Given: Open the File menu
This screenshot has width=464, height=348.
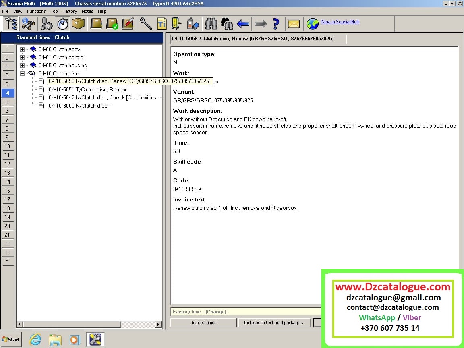Looking at the screenshot, I should click(5, 11).
